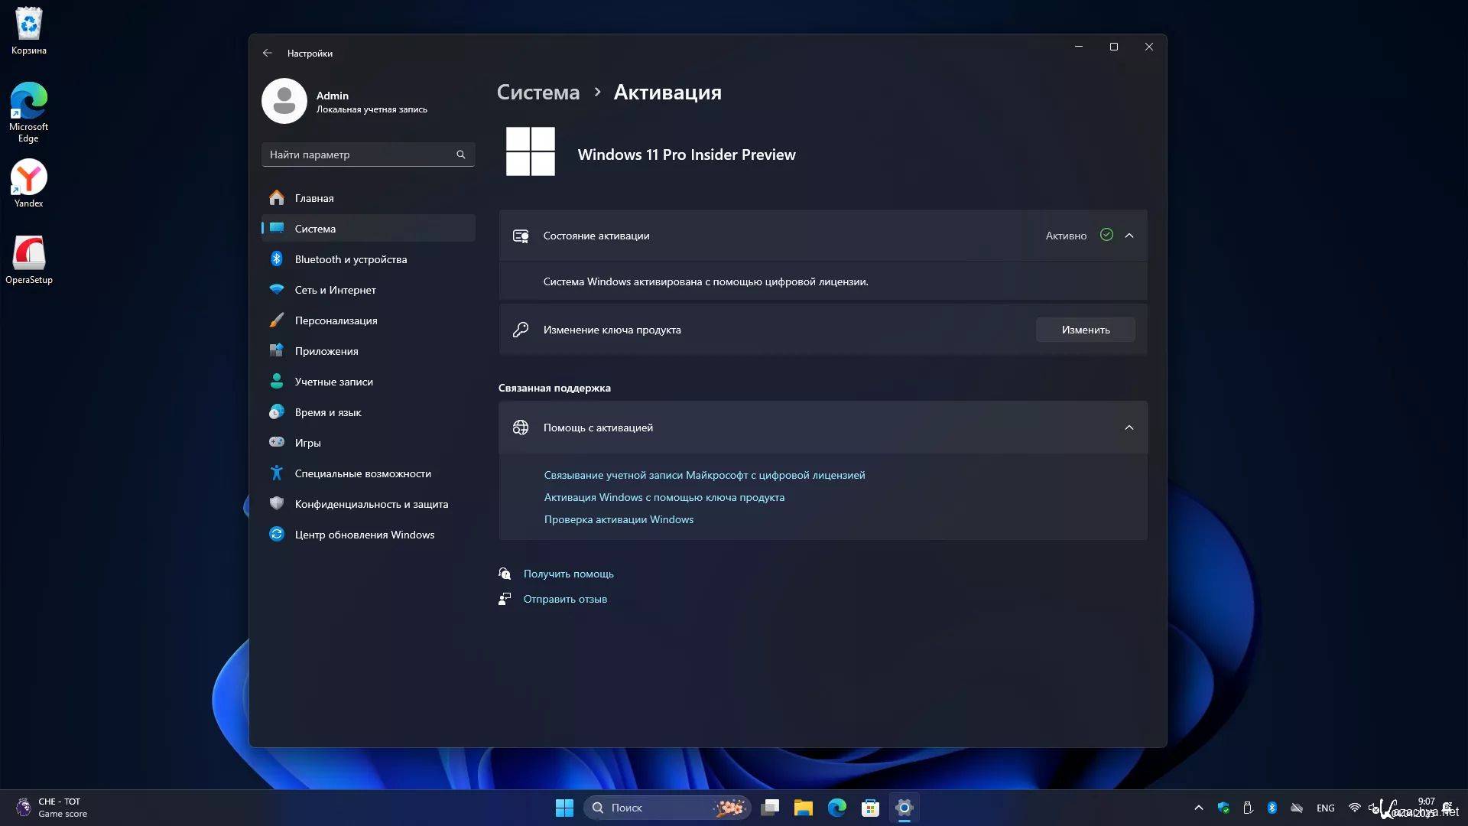
Task: Open Microsoft Store from the taskbar
Action: click(870, 808)
